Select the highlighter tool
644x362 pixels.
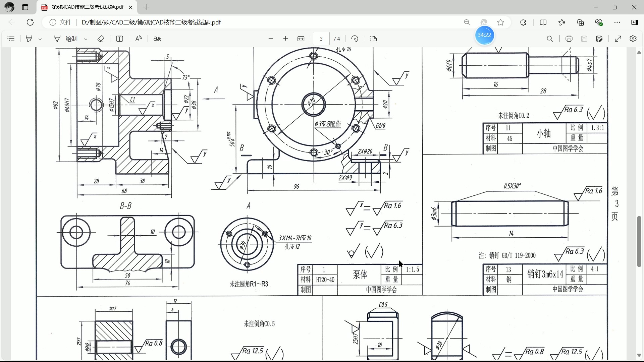click(x=29, y=39)
